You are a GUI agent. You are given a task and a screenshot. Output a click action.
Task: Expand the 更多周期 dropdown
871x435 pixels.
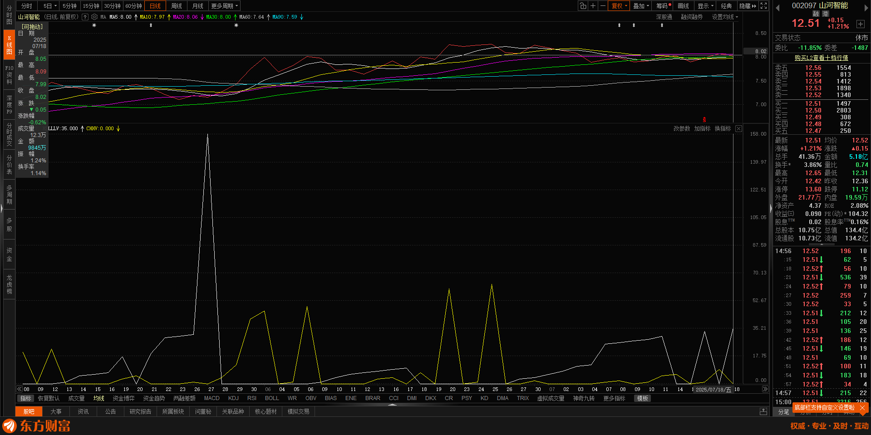(x=224, y=6)
